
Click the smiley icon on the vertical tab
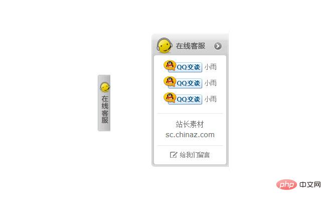105,87
